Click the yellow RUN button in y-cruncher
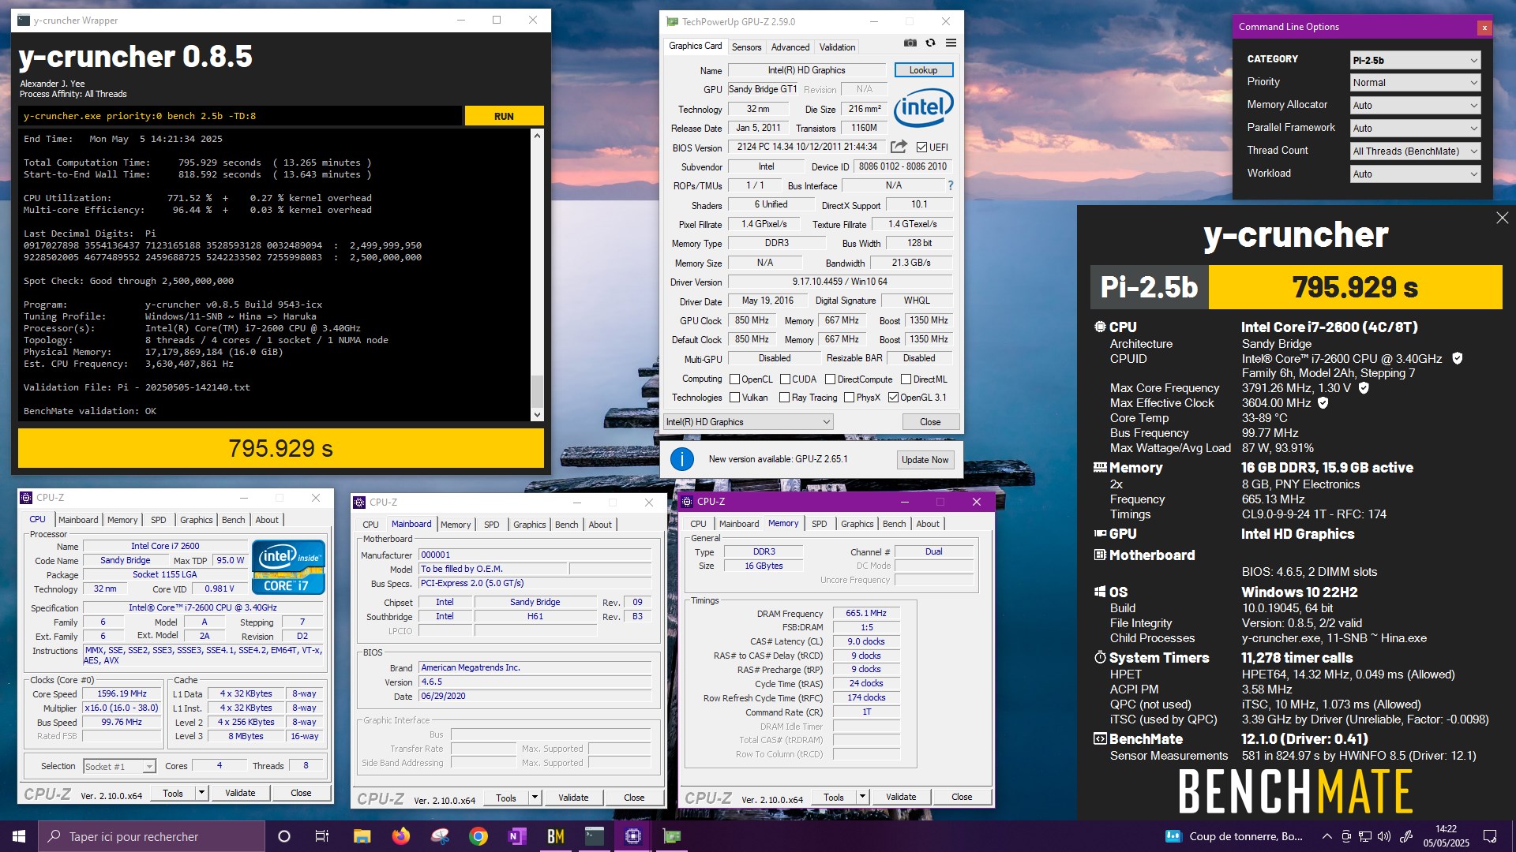This screenshot has height=852, width=1516. coord(504,116)
